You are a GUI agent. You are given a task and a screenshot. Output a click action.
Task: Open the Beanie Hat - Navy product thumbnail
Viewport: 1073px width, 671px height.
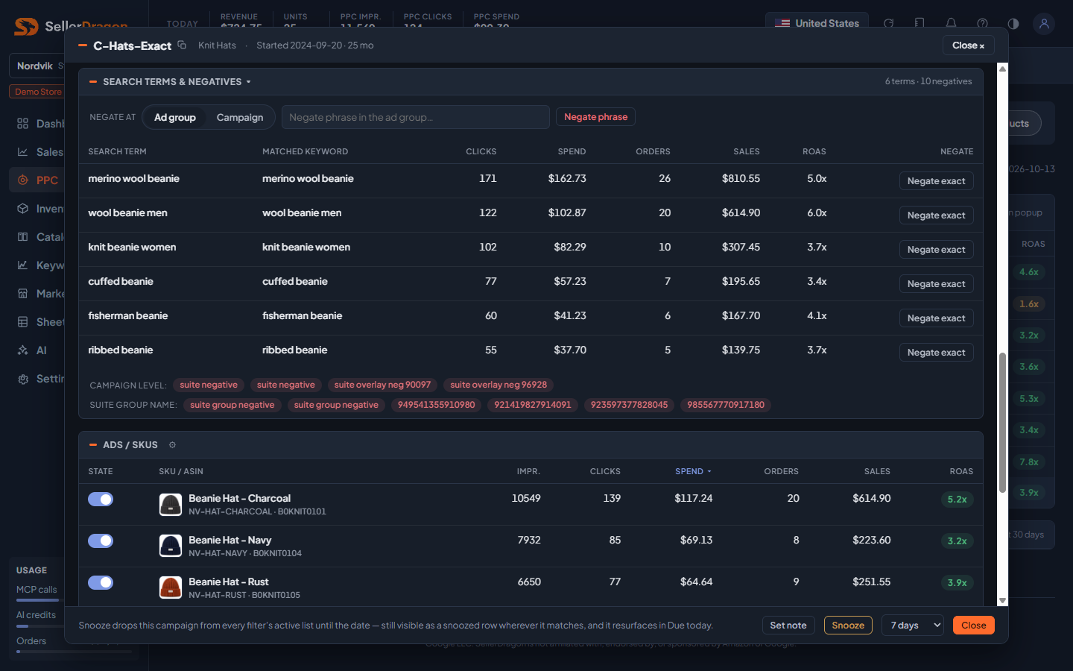pos(171,546)
